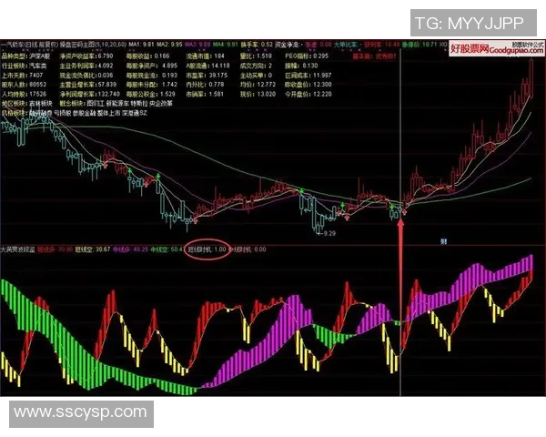Image resolution: width=546 pixels, height=437 pixels.
Task: Click the 9.29 low price label
Action: (x=329, y=233)
